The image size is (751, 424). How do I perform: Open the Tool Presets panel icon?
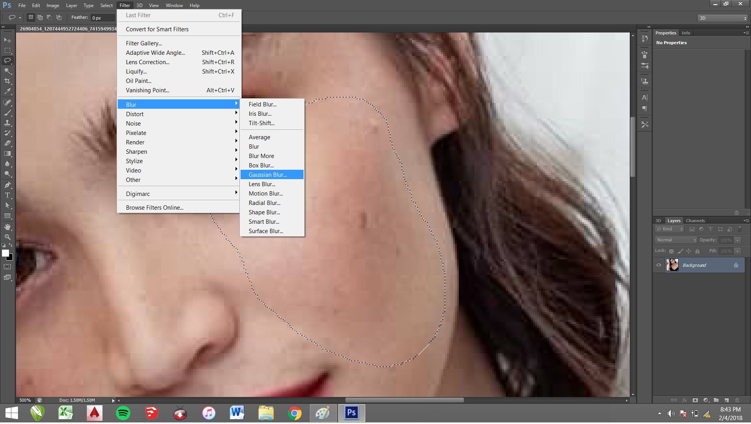[645, 124]
